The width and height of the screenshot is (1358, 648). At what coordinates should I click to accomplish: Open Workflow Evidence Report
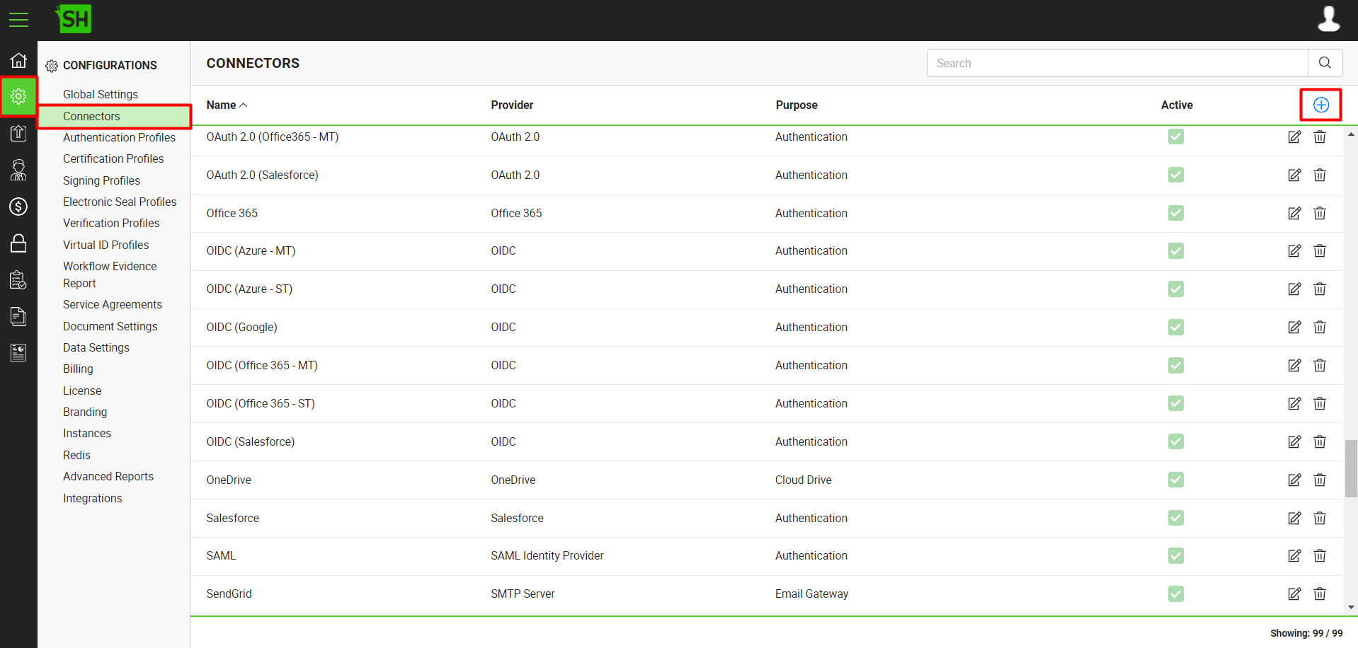(110, 274)
